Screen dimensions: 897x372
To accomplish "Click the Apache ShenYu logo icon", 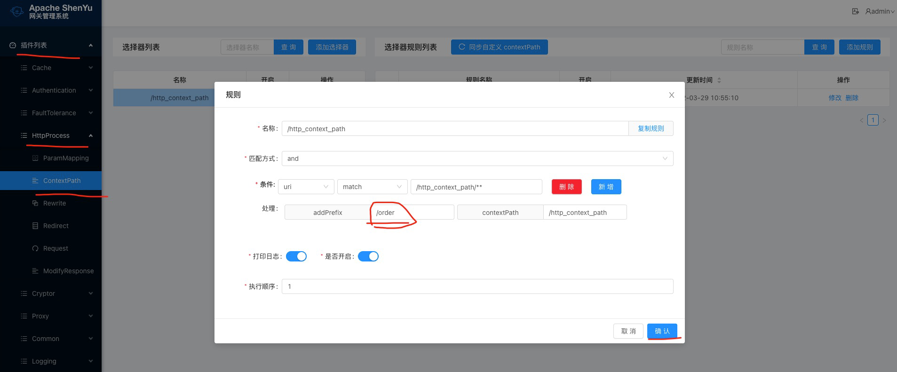I will (x=16, y=12).
